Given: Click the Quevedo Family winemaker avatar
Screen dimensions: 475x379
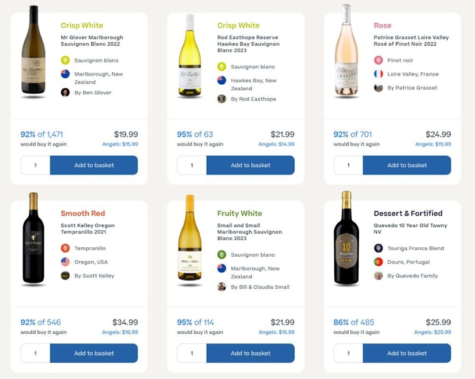Looking at the screenshot, I should click(x=378, y=276).
